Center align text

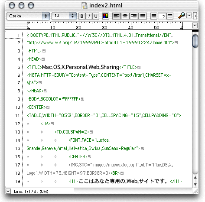[x=125, y=16]
